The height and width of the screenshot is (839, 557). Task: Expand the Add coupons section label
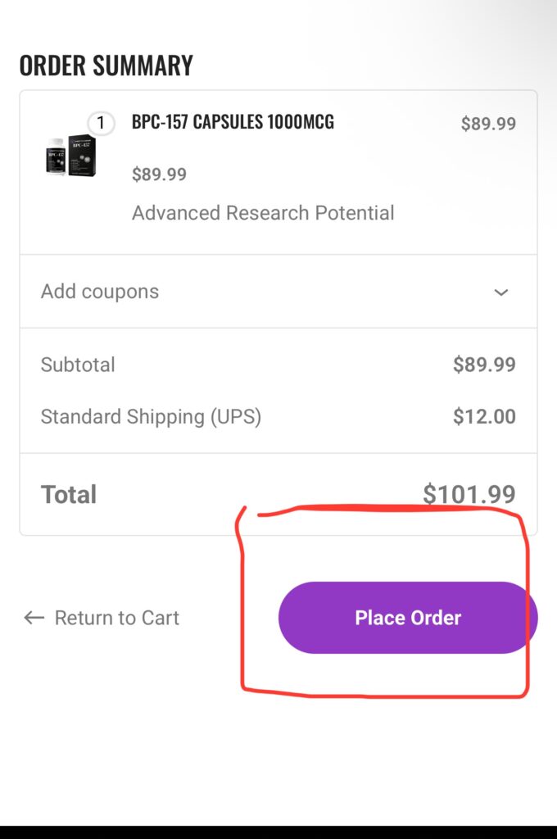click(x=100, y=292)
